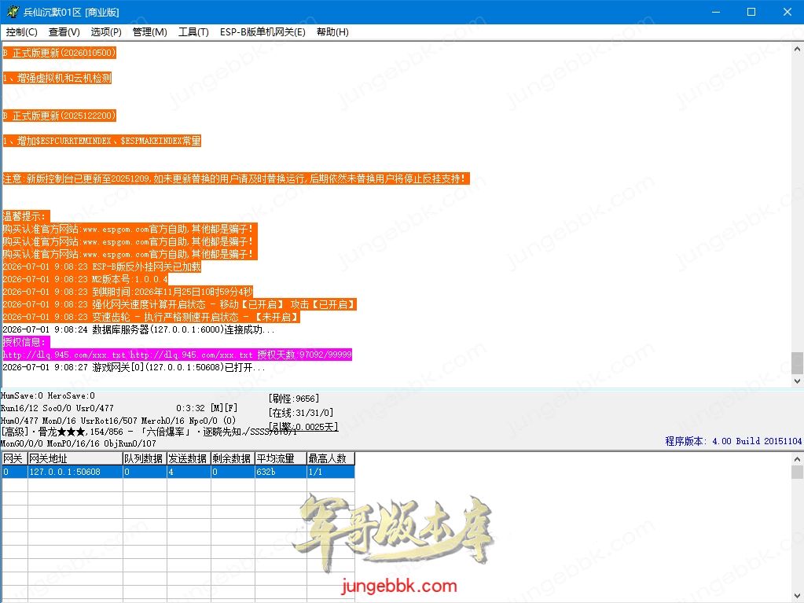Select the 最高人数 column header
Viewport: 804px width, 603px height.
coord(330,458)
